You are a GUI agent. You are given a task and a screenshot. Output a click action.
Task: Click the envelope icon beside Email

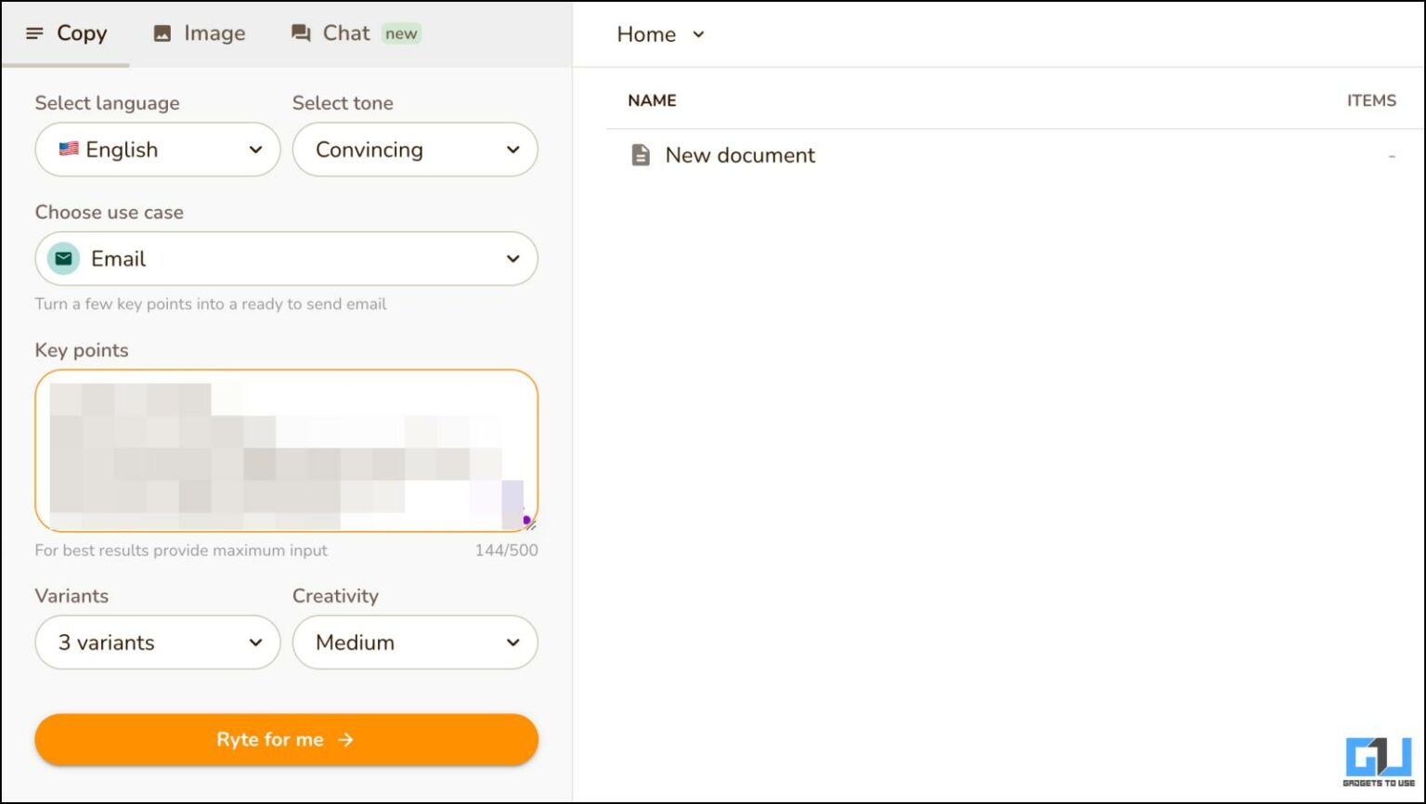coord(61,259)
